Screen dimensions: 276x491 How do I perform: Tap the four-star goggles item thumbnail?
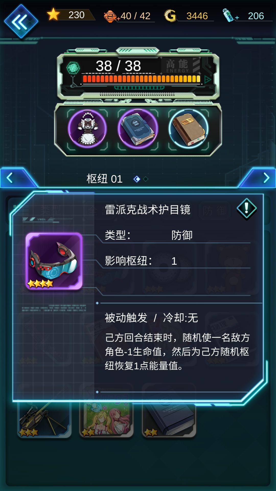[54, 261]
